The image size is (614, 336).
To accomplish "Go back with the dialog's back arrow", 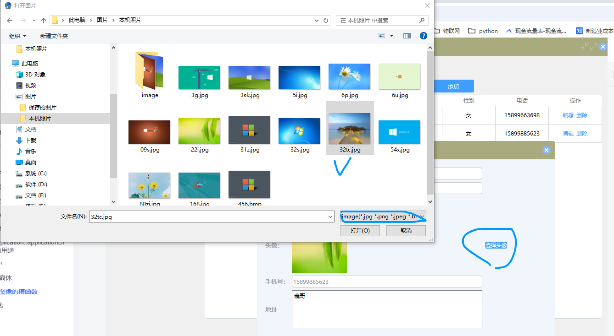I will pos(10,21).
